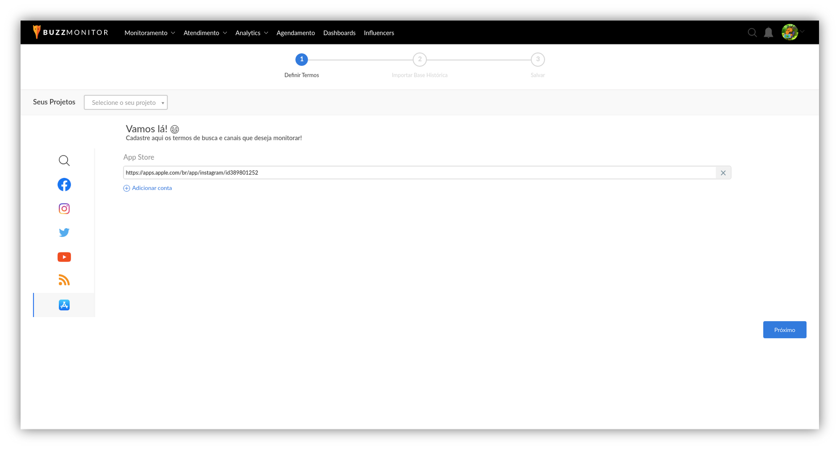840x450 pixels.
Task: Open notifications bell icon
Action: (768, 33)
